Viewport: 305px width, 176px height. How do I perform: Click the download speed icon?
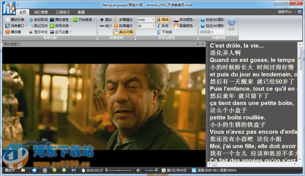pos(194,170)
